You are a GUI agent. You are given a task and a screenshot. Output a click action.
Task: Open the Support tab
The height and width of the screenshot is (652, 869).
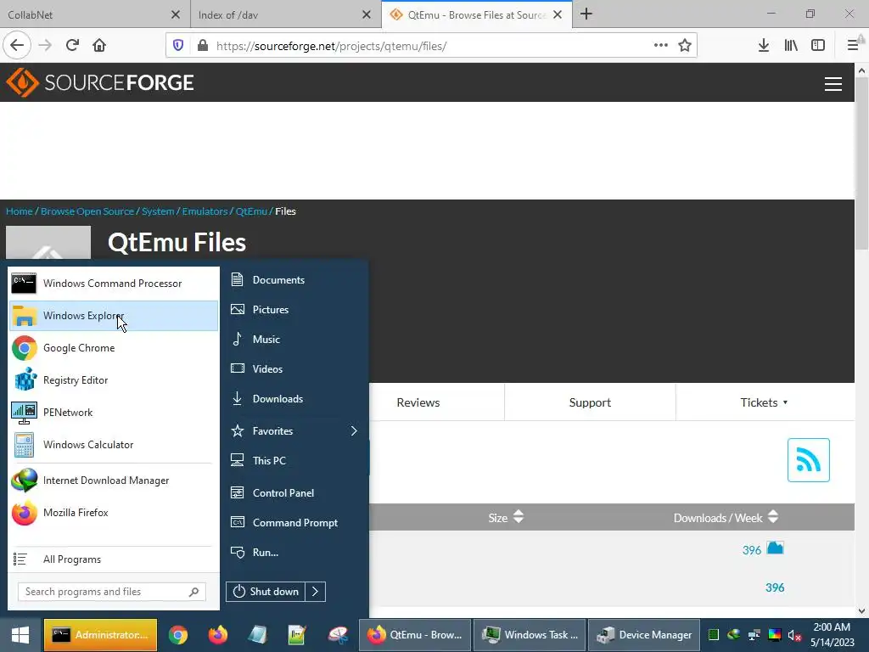point(590,402)
